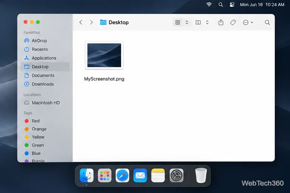Click the Desktop folder title icon
The height and width of the screenshot is (193, 290).
click(103, 22)
